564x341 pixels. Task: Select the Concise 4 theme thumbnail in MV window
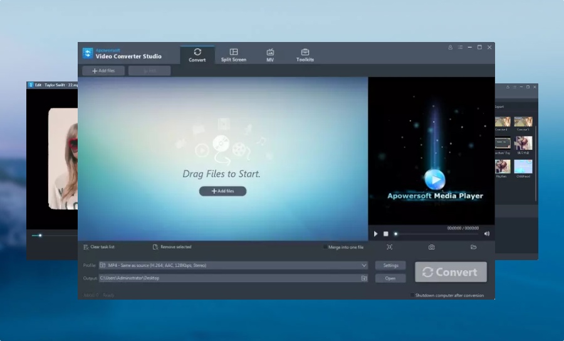click(x=503, y=122)
